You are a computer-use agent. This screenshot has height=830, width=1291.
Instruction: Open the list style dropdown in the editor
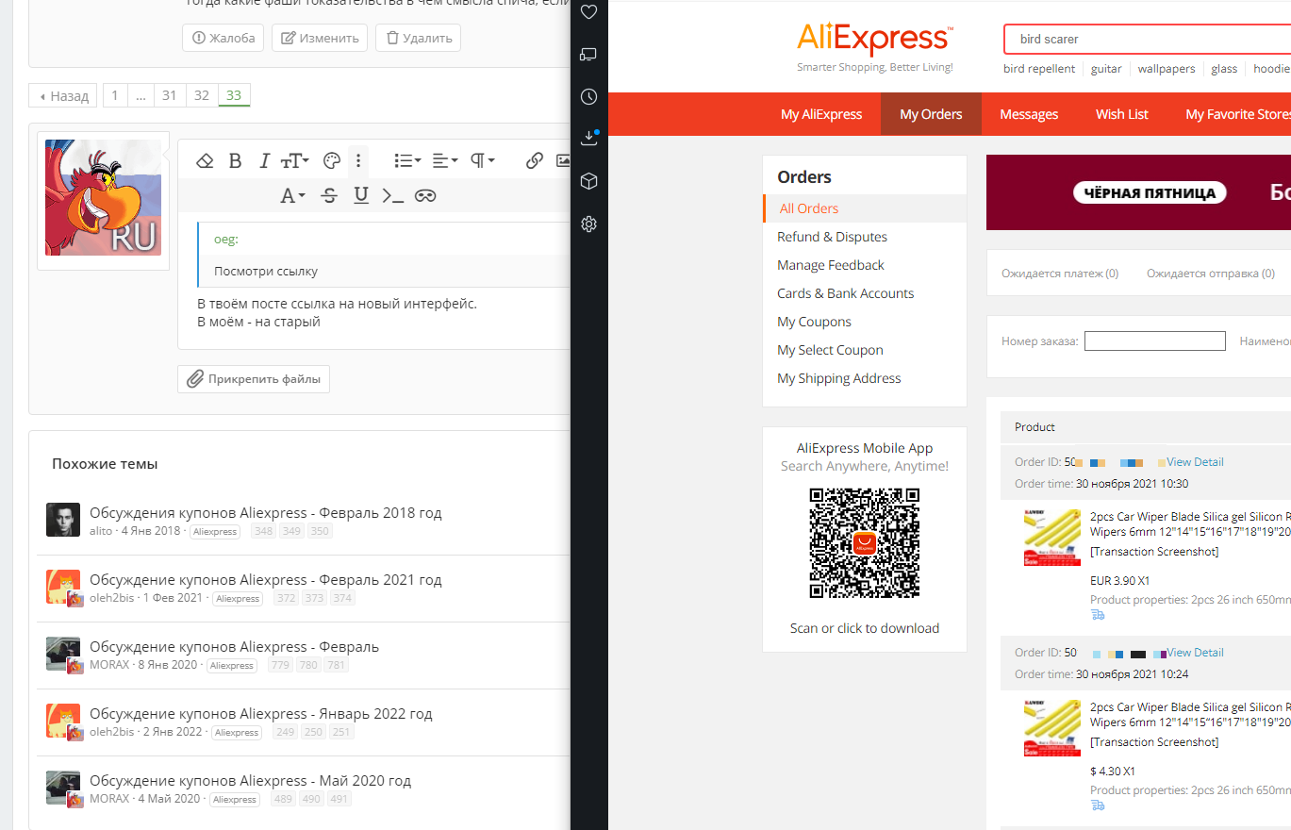[x=407, y=160]
